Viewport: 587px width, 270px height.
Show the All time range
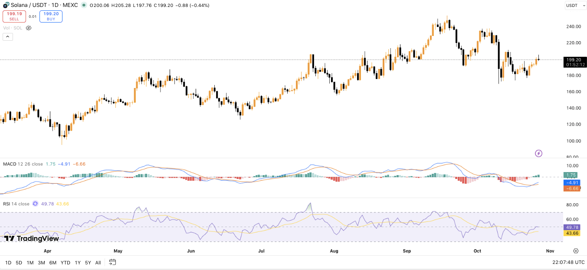click(98, 263)
